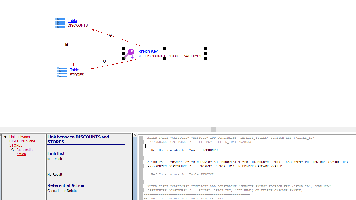Select the FK__DISCOUNTS__STOR___5AEE82B9 name label
This screenshot has width=356, height=200.
tap(169, 56)
